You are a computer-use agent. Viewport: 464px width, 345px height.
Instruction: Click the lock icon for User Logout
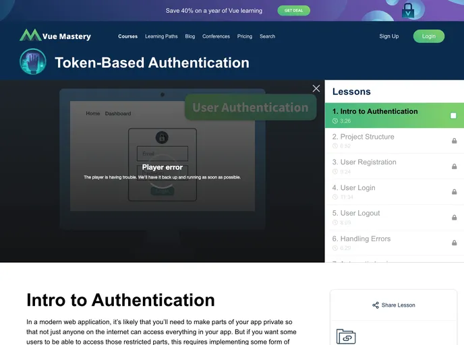click(455, 217)
